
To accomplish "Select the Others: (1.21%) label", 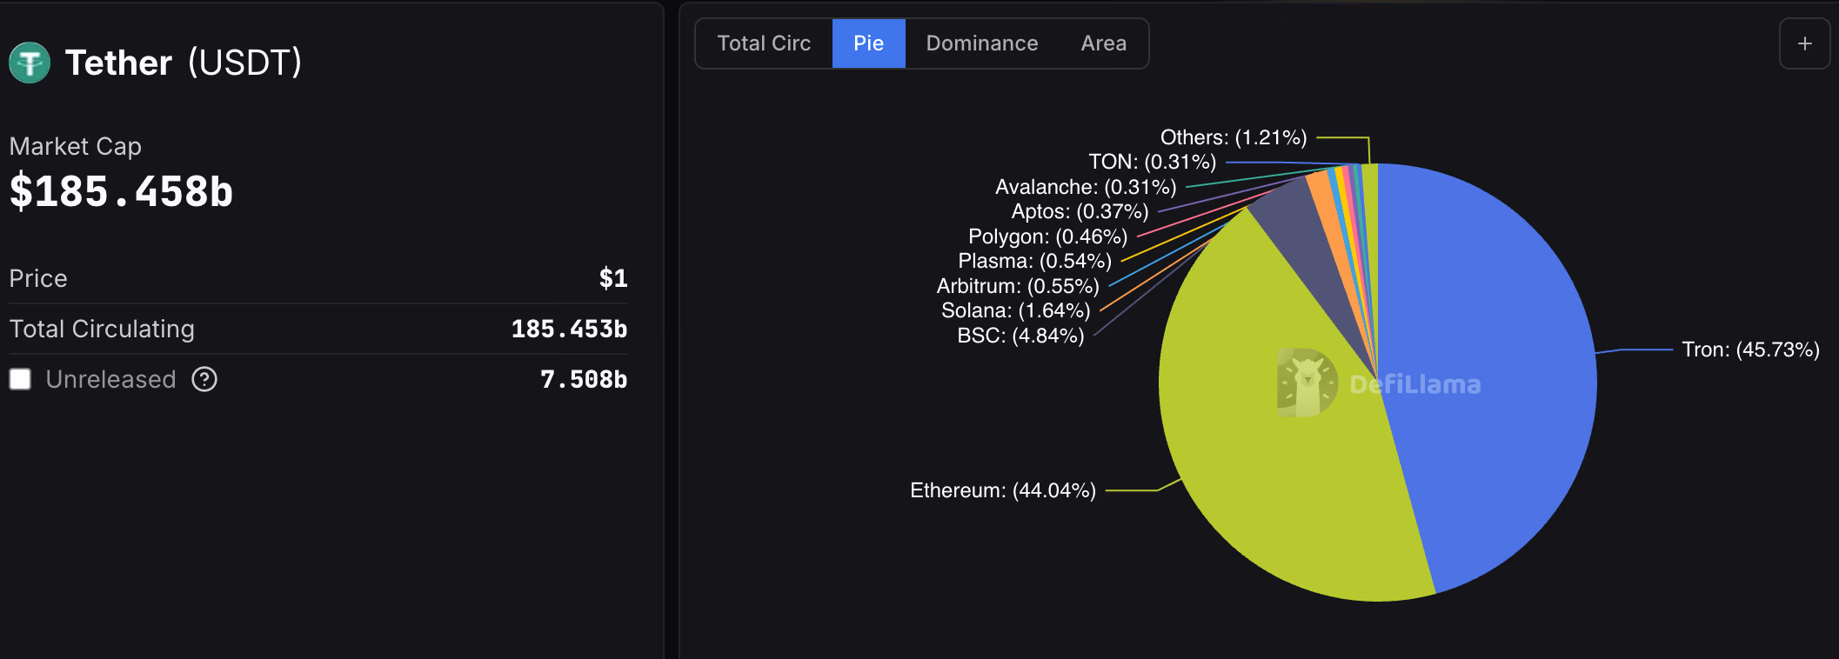I will tap(1233, 137).
